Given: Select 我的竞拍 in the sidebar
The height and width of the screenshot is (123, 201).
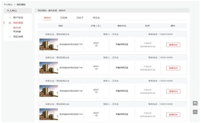Looking at the screenshot, I should (18, 23).
